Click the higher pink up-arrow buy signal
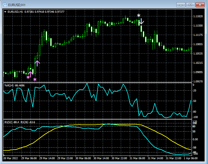This screenshot has height=164, width=208. coord(37,63)
